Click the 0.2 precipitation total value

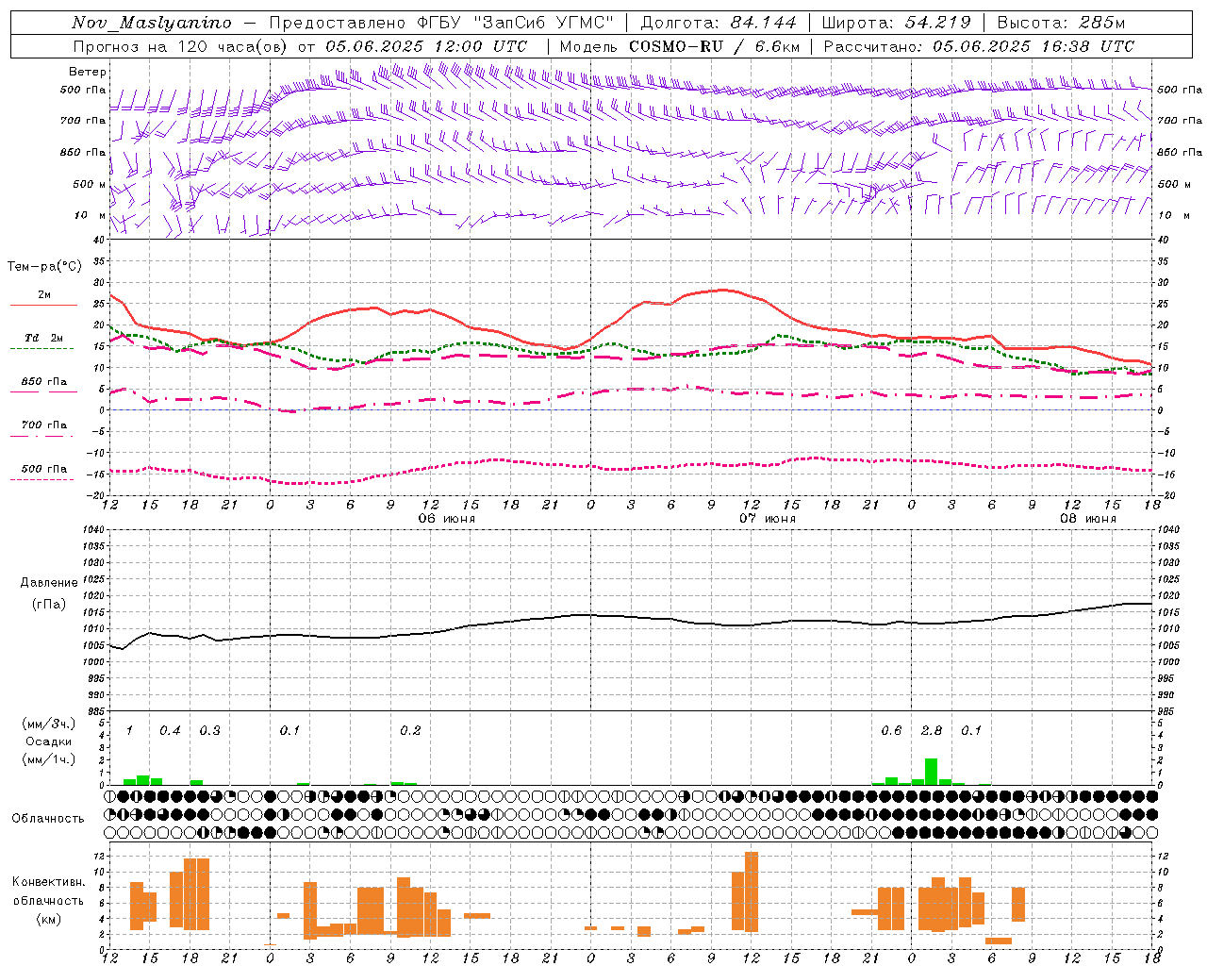[410, 731]
